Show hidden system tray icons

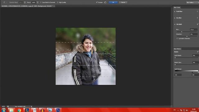tap(178, 110)
